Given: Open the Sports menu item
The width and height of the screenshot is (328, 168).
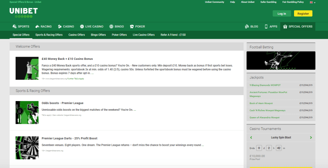Looking at the screenshot, I should click(21, 27).
